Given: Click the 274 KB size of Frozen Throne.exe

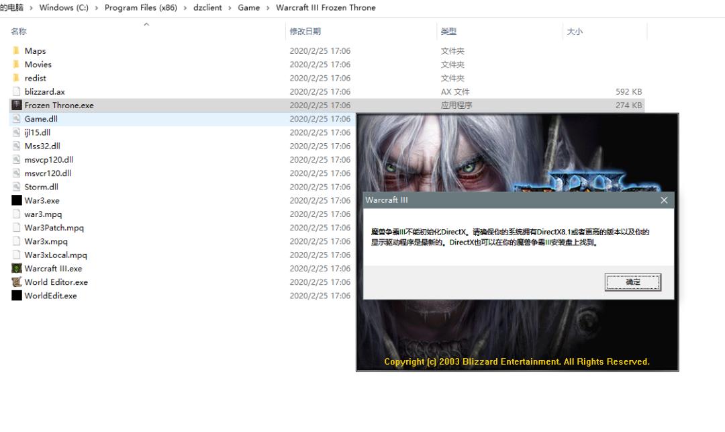Looking at the screenshot, I should [628, 105].
